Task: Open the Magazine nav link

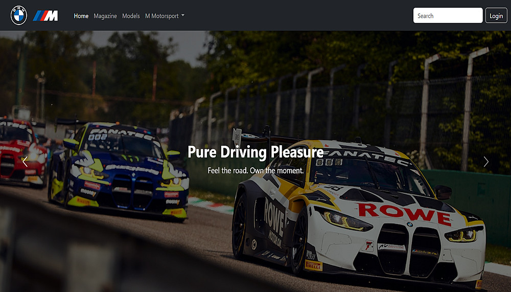Action: point(105,16)
